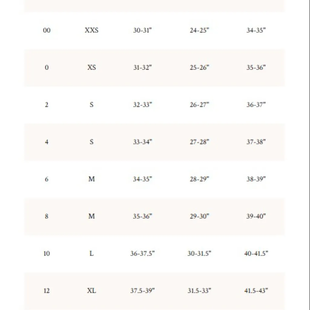Select the 30-31.5" measurement
The image size is (310, 310).
(x=200, y=254)
